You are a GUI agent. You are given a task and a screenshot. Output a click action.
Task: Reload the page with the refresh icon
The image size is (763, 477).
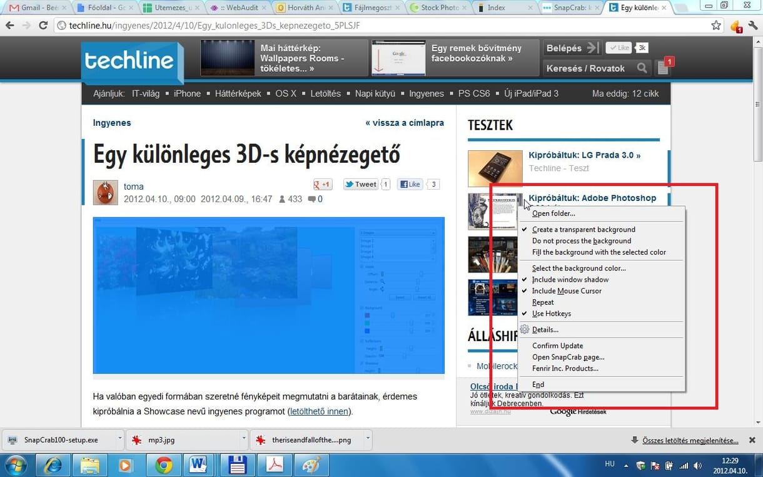[x=43, y=26]
